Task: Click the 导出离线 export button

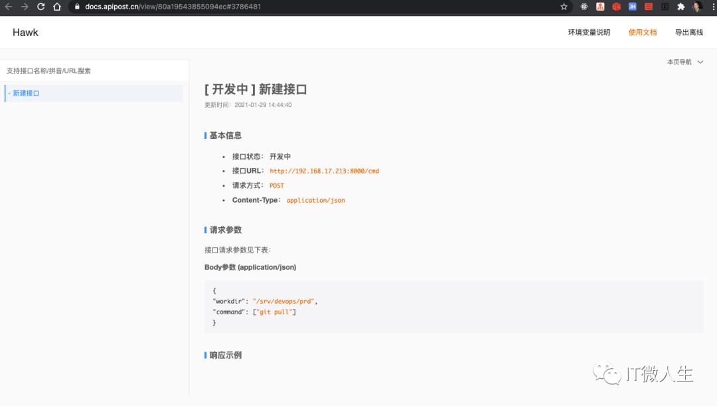Action: pyautogui.click(x=689, y=32)
